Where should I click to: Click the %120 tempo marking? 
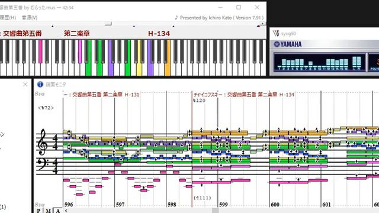[200, 101]
